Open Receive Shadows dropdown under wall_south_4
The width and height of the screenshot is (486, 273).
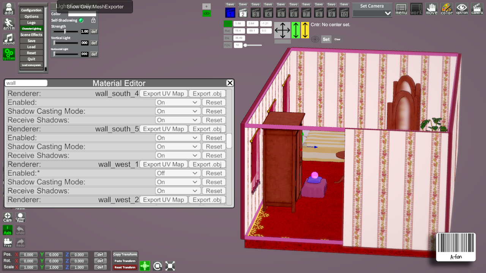pyautogui.click(x=178, y=120)
